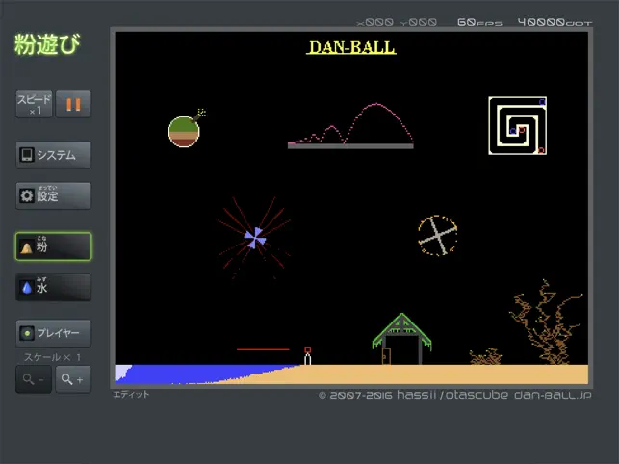Zoom out with the magnifier minus button
Screen dimensions: 619x464
pos(34,379)
